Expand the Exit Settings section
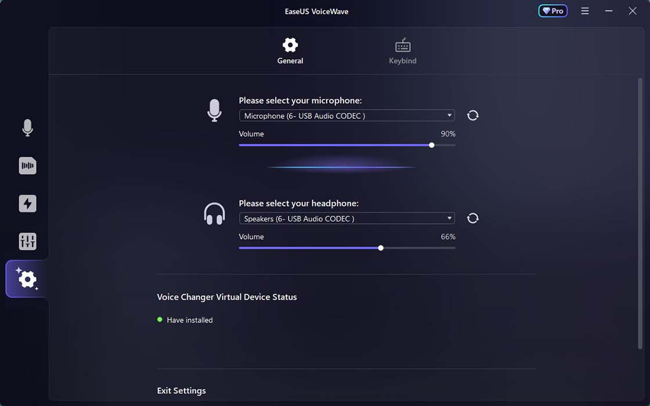The height and width of the screenshot is (406, 650). pyautogui.click(x=182, y=390)
